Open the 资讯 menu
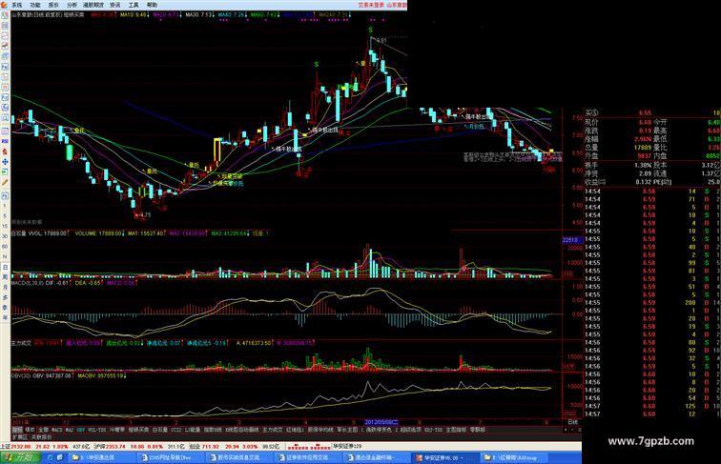This screenshot has width=721, height=464. pyautogui.click(x=115, y=5)
